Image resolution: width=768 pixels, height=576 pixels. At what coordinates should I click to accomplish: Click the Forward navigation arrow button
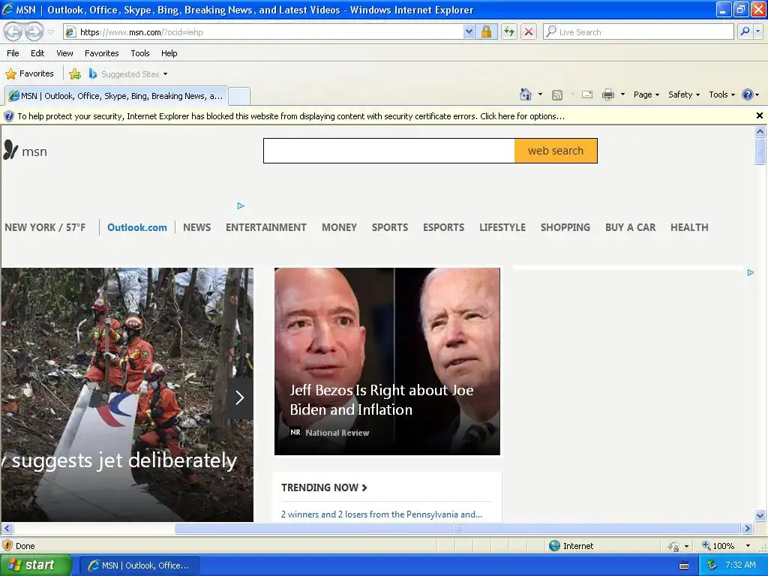pos(34,31)
